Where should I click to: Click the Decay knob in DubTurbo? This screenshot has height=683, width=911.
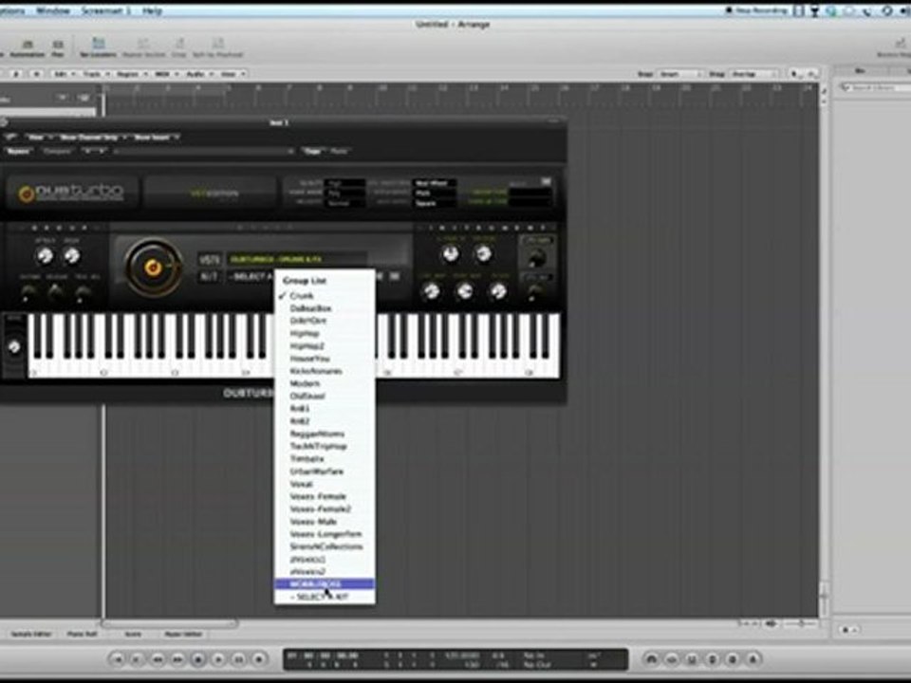pos(71,255)
